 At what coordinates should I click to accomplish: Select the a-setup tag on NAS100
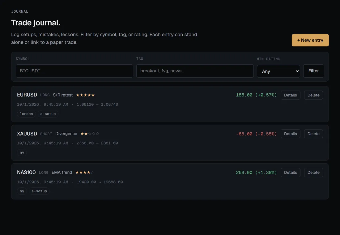pyautogui.click(x=39, y=191)
